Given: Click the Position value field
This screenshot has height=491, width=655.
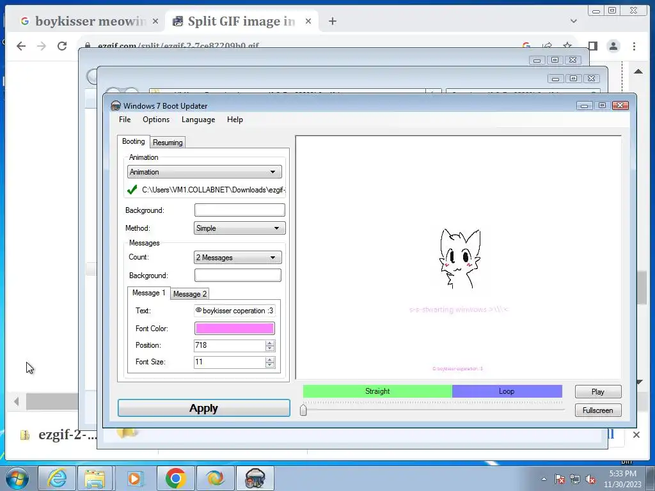Looking at the screenshot, I should click(x=230, y=345).
